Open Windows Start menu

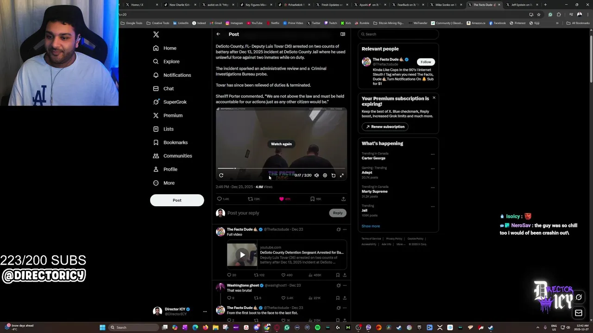102,327
